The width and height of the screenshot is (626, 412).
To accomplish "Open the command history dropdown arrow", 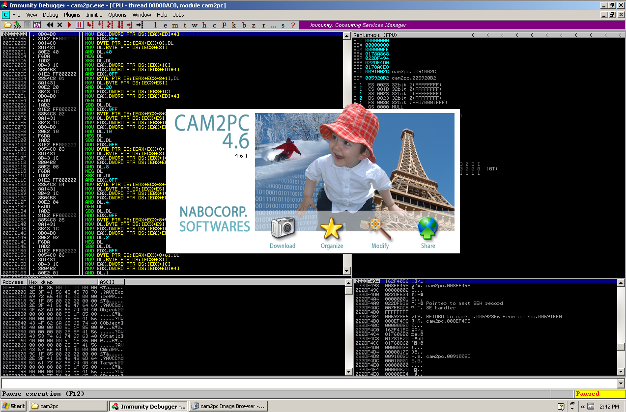I will pos(621,384).
